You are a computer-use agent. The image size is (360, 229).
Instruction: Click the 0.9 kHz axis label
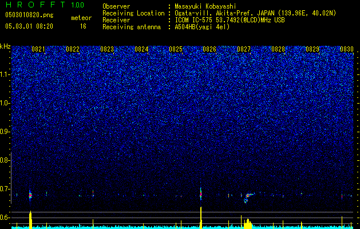[5, 132]
